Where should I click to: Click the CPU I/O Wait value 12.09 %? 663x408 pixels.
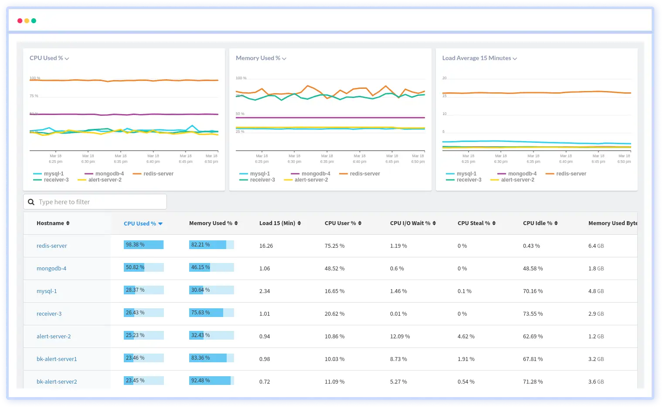400,337
